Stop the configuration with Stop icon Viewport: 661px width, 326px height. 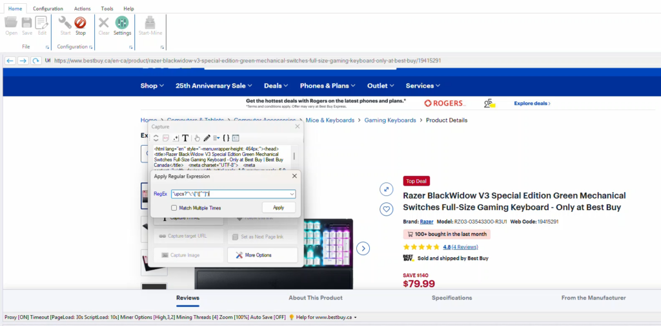(80, 23)
